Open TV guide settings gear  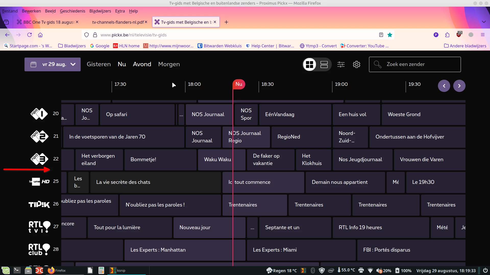click(x=357, y=64)
